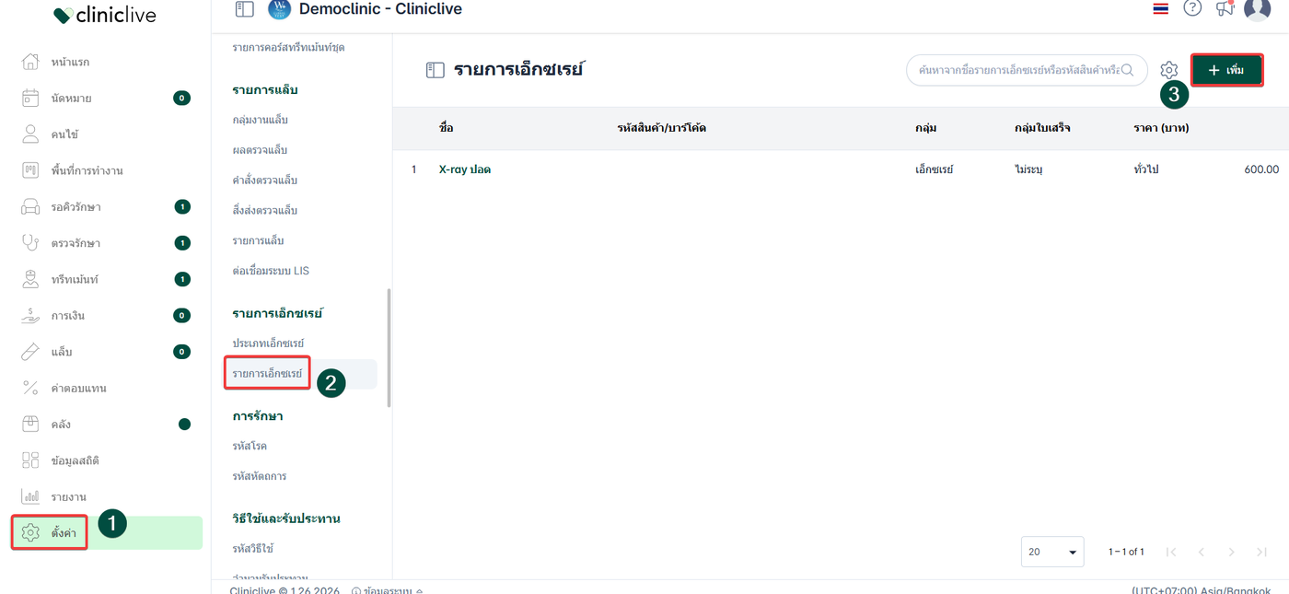The height and width of the screenshot is (594, 1289).
Task: Open ประเภทเอ็กซเรย์ menu item
Action: 269,344
